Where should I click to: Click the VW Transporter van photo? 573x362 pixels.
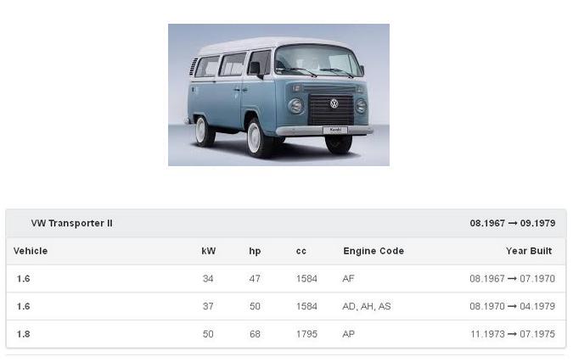[278, 95]
